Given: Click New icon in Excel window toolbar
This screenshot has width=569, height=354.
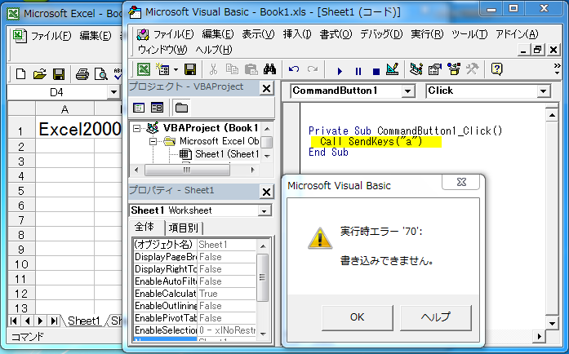Looking at the screenshot, I should pyautogui.click(x=20, y=74).
